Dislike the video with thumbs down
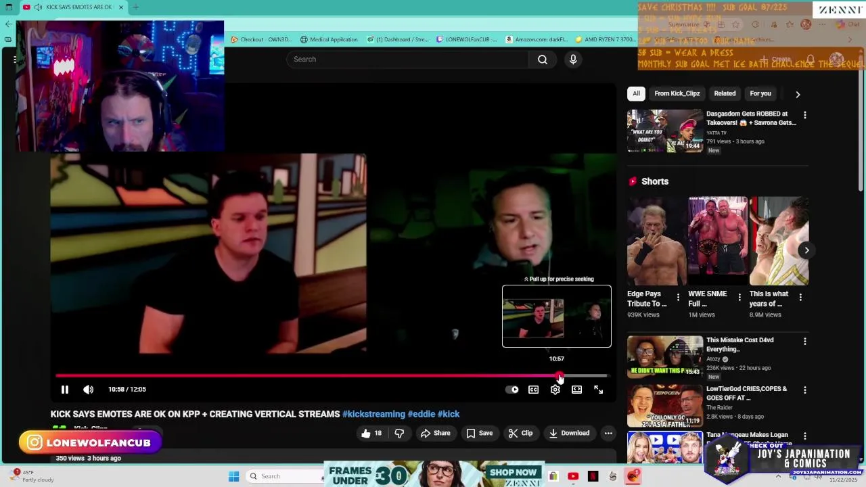Viewport: 866px width, 487px height. point(399,433)
